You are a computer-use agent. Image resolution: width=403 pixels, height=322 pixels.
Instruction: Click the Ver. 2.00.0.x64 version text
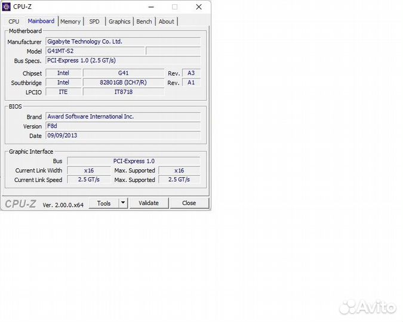click(63, 205)
